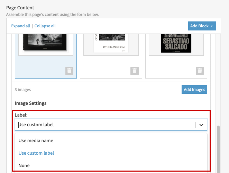Screen dimensions: 229x173
Task: Remove the Sebastião Salgado image via trash icon
Action: pyautogui.click(x=200, y=71)
